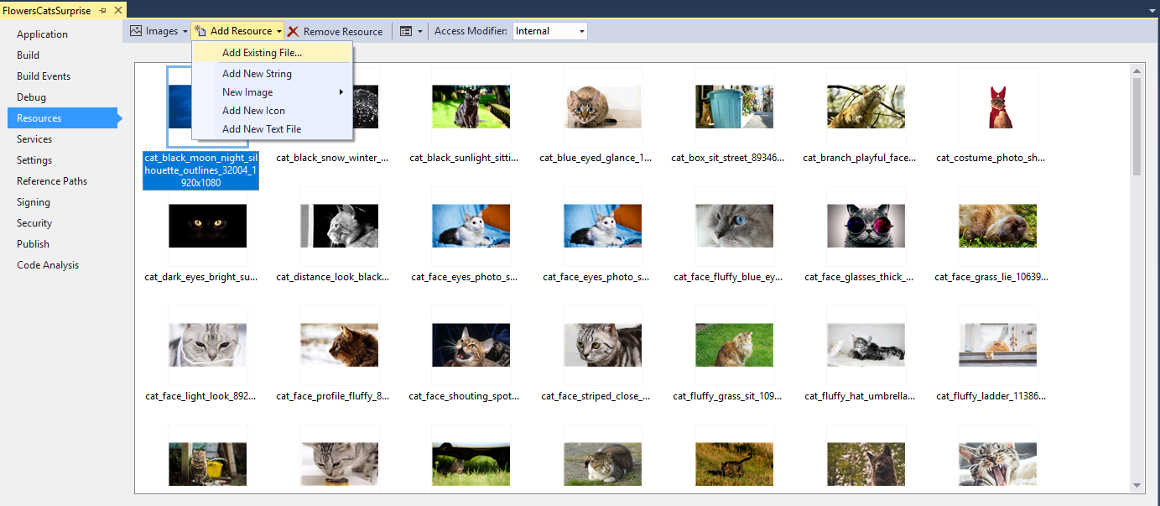
Task: Select the cat_face_glasses_thick thumbnail
Action: pyautogui.click(x=866, y=226)
